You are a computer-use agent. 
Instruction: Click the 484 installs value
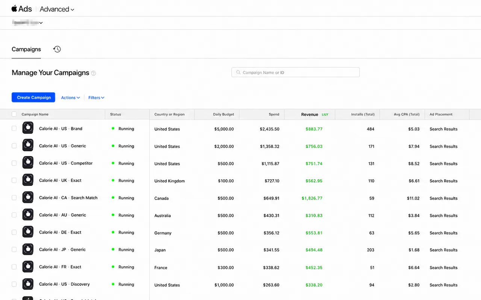pyautogui.click(x=371, y=129)
